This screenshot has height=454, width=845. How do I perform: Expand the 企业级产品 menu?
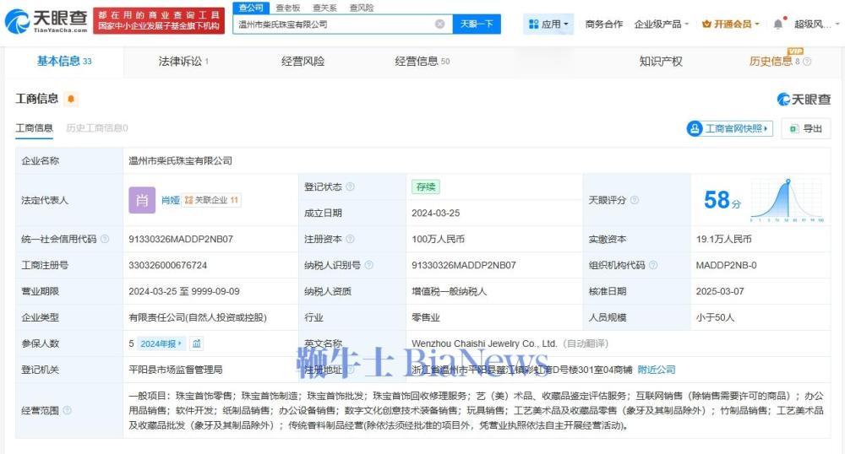pos(662,24)
